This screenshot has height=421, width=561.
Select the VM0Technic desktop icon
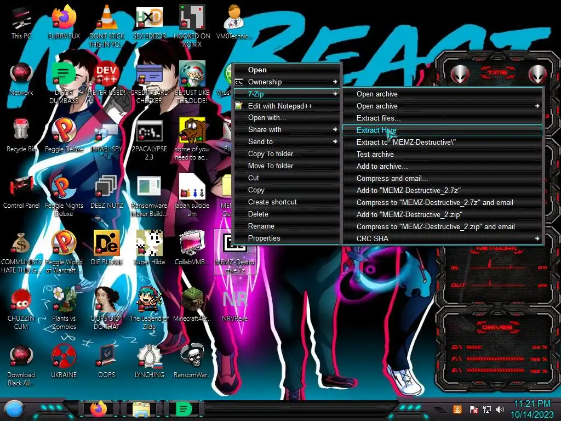point(234,22)
